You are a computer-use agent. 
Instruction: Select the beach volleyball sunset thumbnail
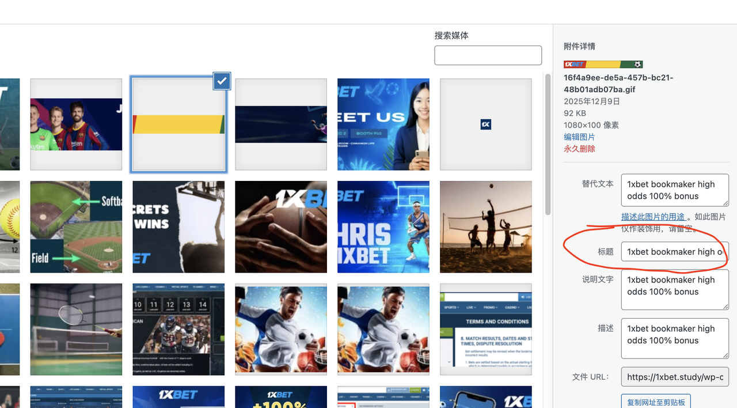pos(486,227)
